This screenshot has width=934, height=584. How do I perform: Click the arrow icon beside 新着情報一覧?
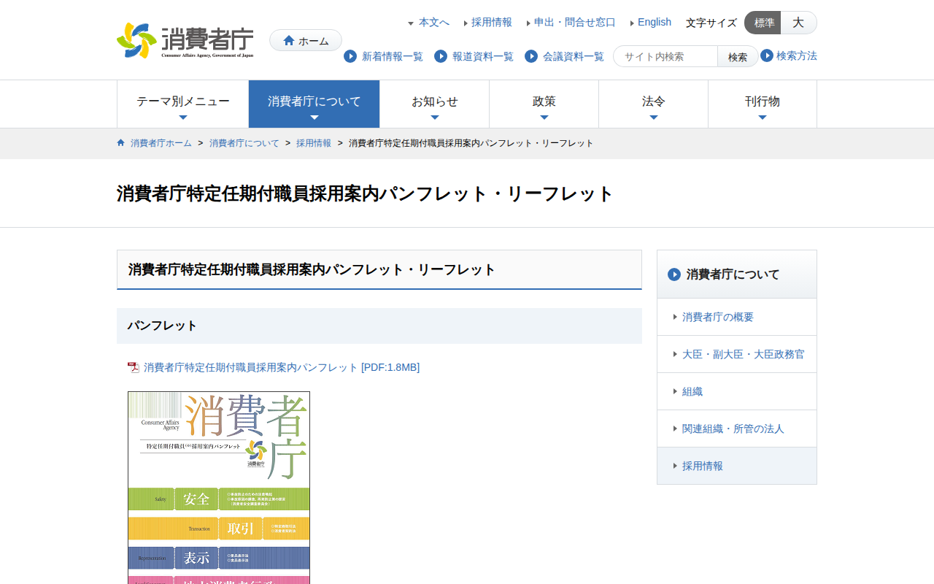350,56
